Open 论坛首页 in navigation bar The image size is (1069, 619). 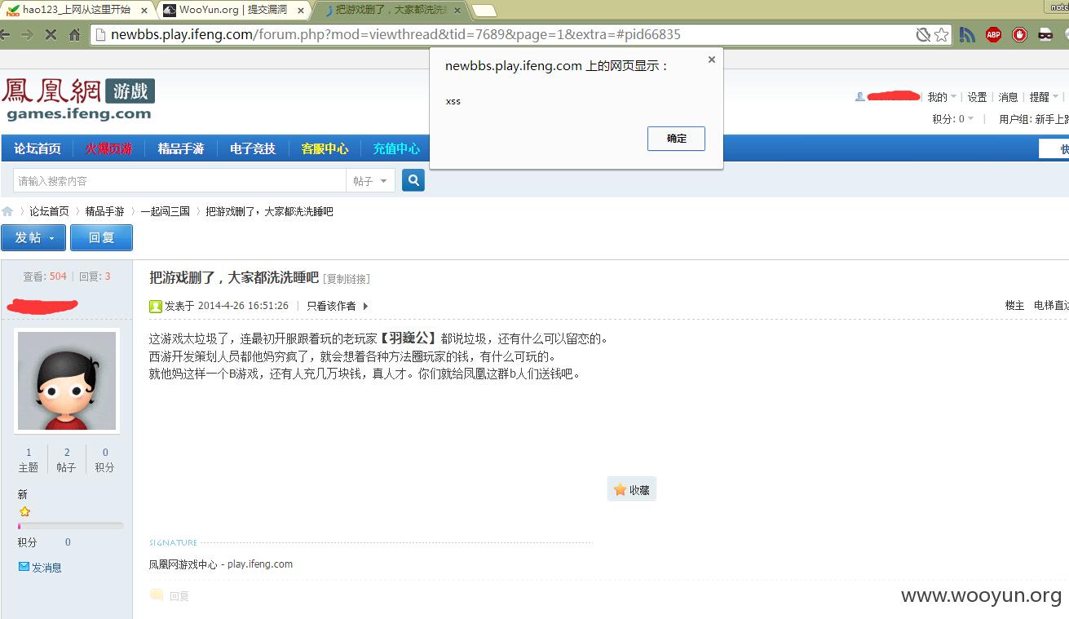pyautogui.click(x=38, y=148)
